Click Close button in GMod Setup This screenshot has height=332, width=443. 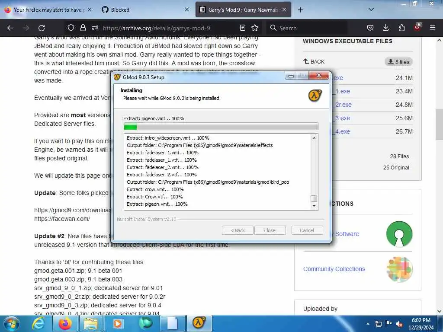coord(270,230)
